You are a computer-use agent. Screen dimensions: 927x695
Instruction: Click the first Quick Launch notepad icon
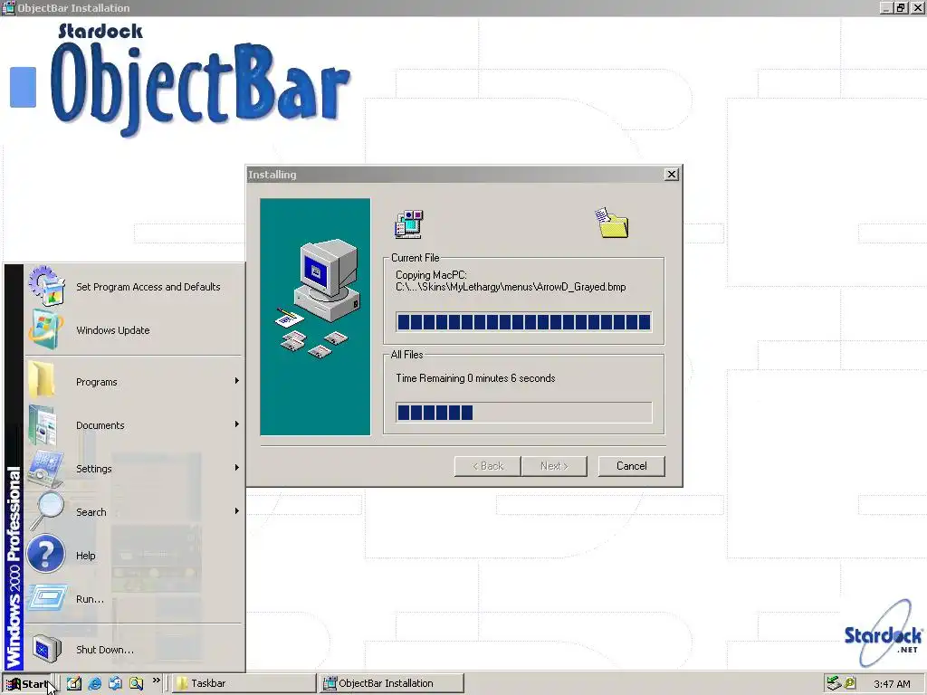click(74, 683)
